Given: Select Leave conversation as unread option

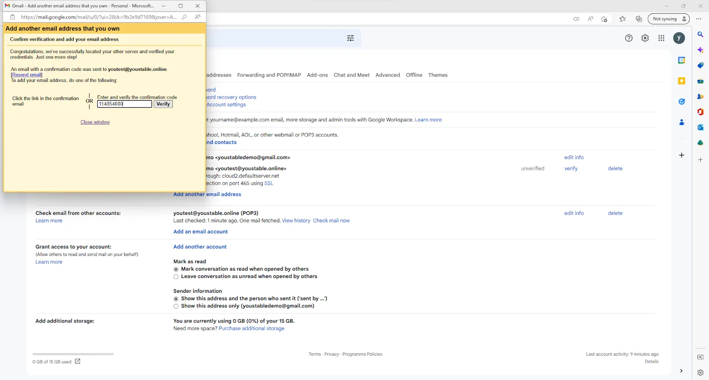Looking at the screenshot, I should pyautogui.click(x=176, y=277).
